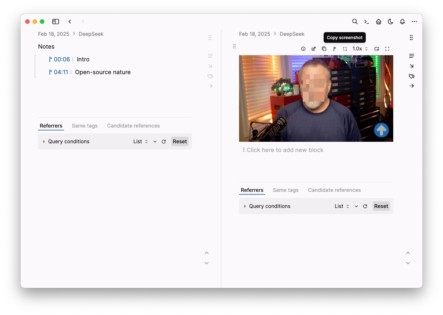The width and height of the screenshot is (443, 315).
Task: Open the right pane outline lines icon
Action: coord(412,56)
